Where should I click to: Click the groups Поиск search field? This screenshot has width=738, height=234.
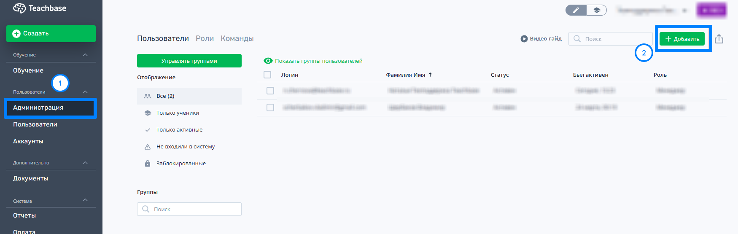[x=189, y=209]
